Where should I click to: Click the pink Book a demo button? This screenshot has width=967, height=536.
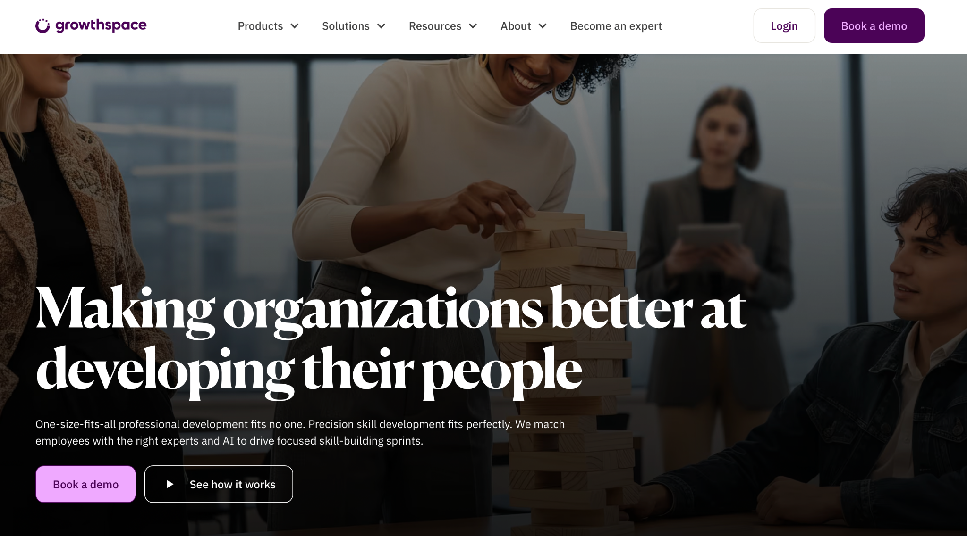tap(85, 484)
